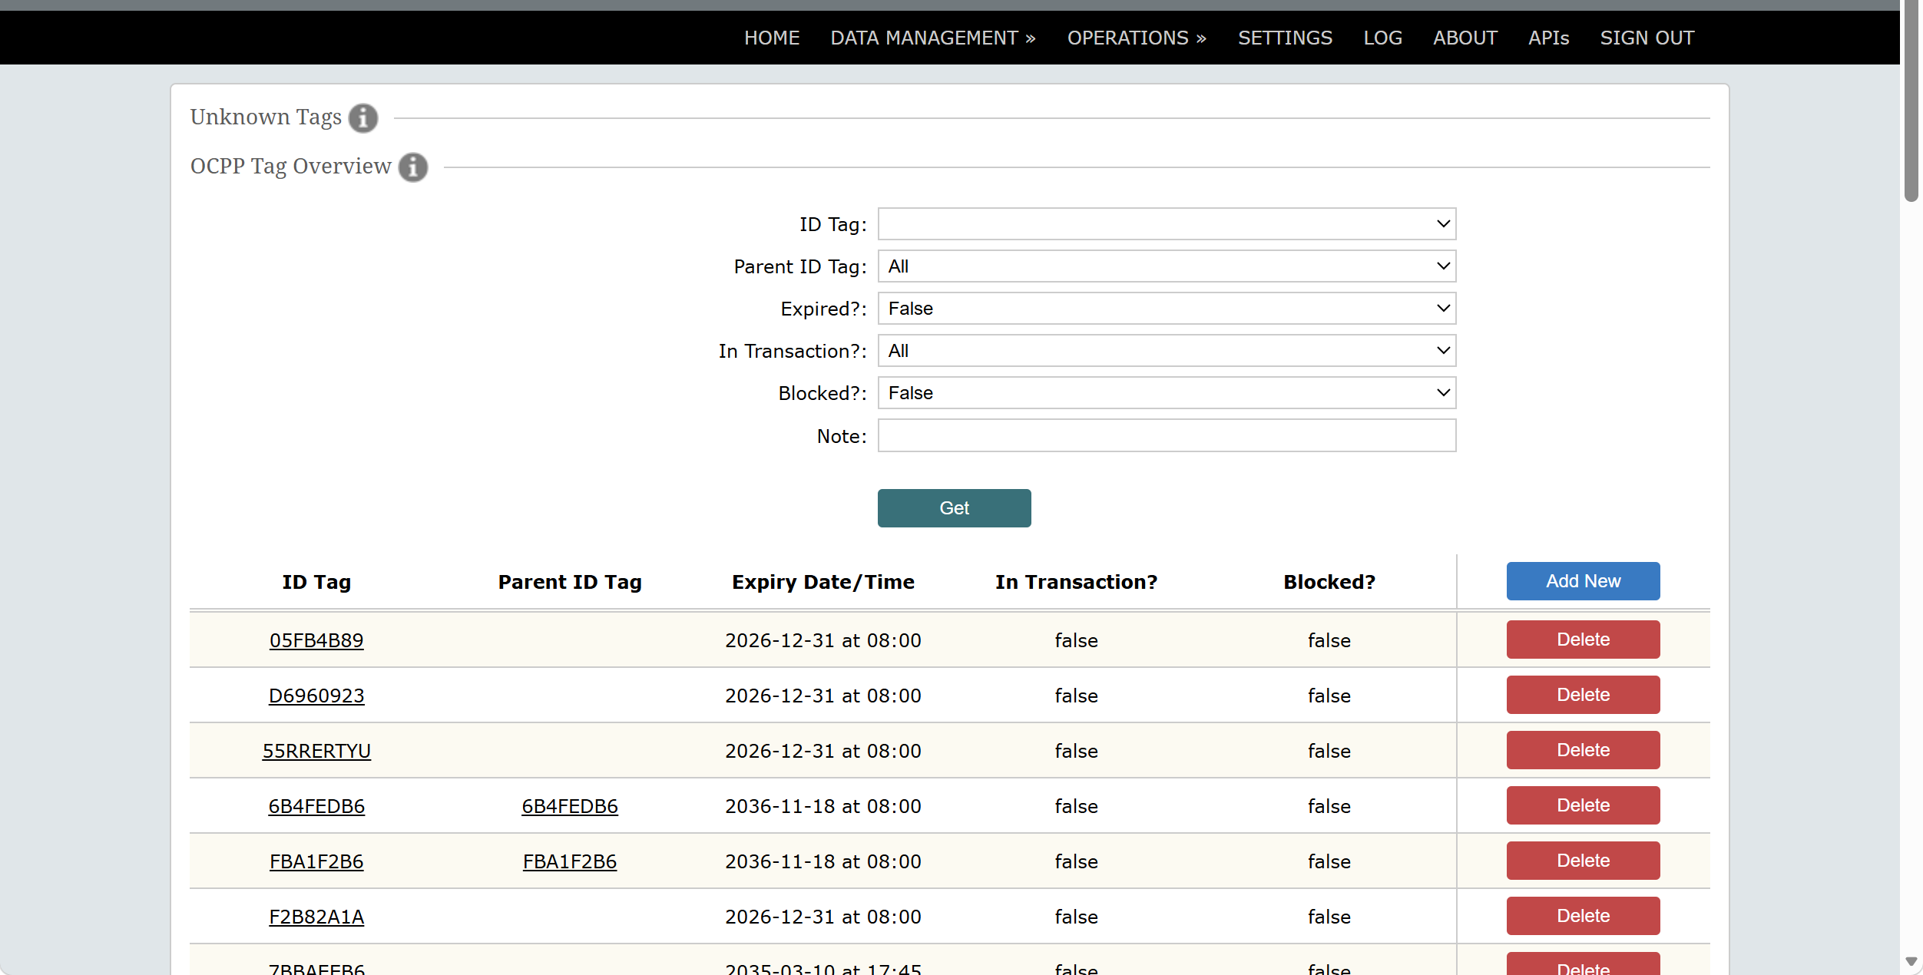Click the ID Tag column header

[316, 582]
